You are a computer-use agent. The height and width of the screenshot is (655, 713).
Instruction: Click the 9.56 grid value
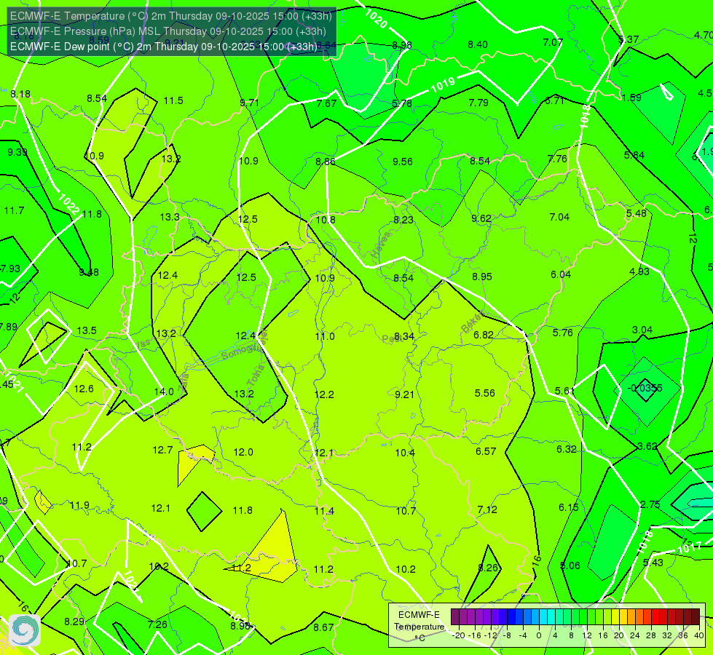(x=403, y=162)
